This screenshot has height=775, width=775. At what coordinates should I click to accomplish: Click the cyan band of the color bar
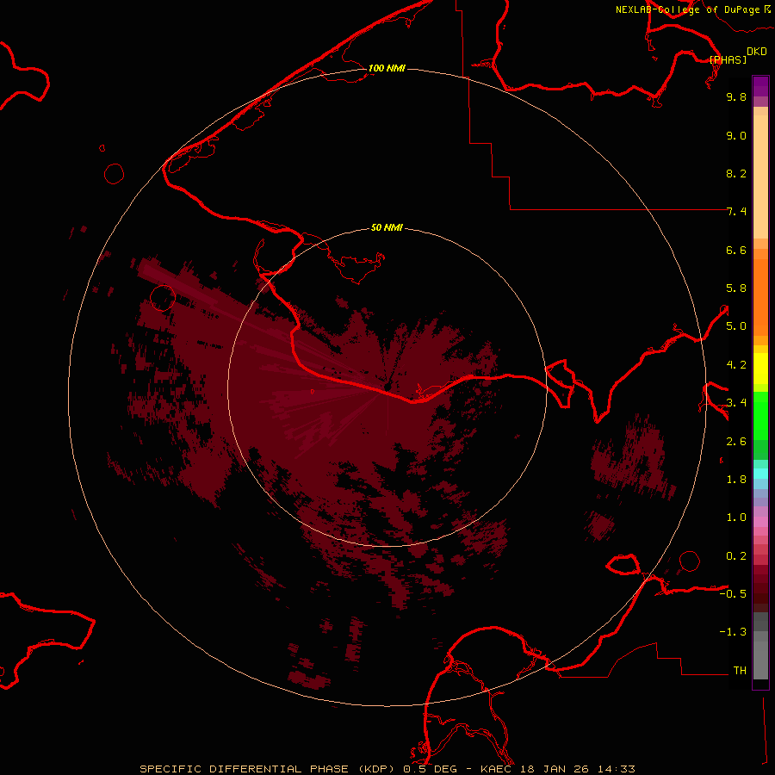(760, 473)
